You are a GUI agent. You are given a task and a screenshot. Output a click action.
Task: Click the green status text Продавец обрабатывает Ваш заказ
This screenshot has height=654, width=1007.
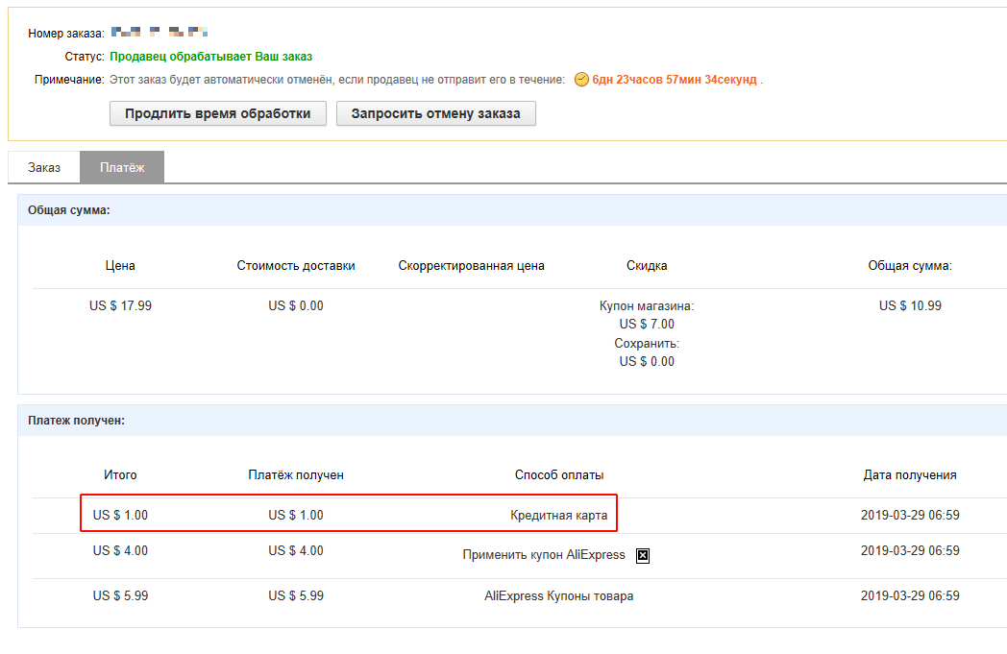(210, 57)
